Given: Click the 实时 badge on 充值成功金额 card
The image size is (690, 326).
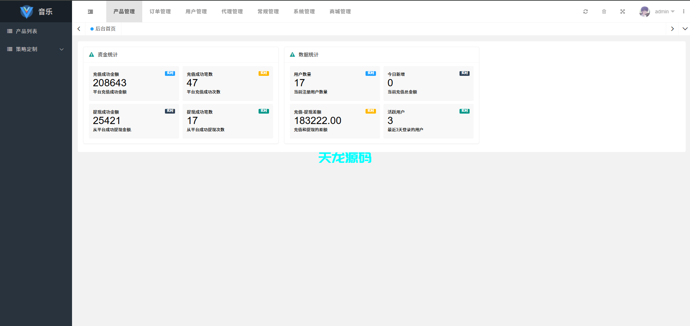Looking at the screenshot, I should [x=170, y=73].
